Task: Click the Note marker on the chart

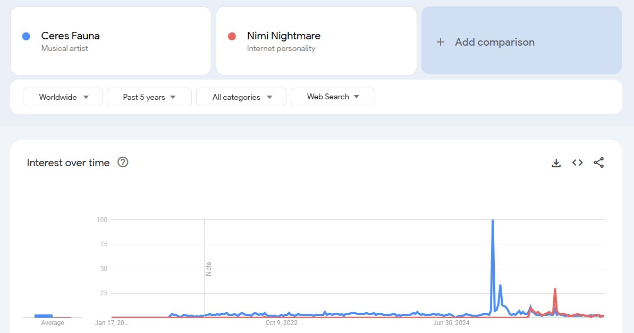Action: pos(209,269)
